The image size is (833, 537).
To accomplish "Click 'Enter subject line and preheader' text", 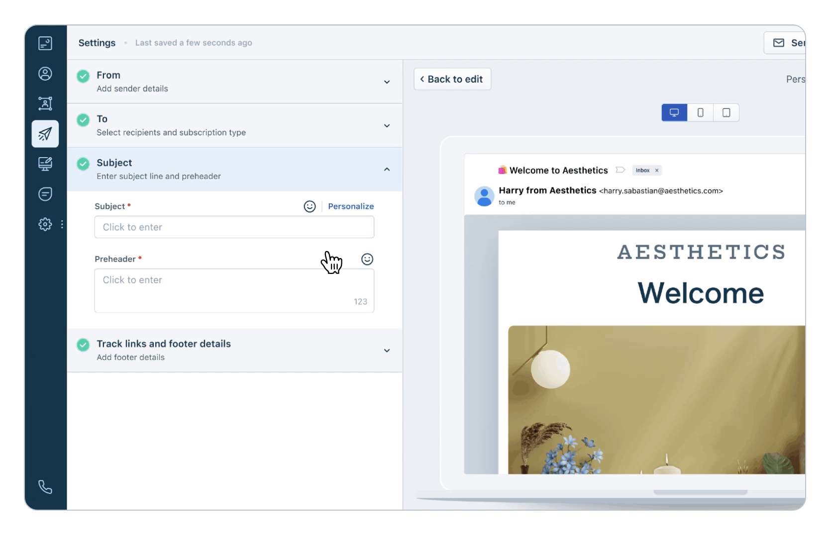I will [x=159, y=176].
